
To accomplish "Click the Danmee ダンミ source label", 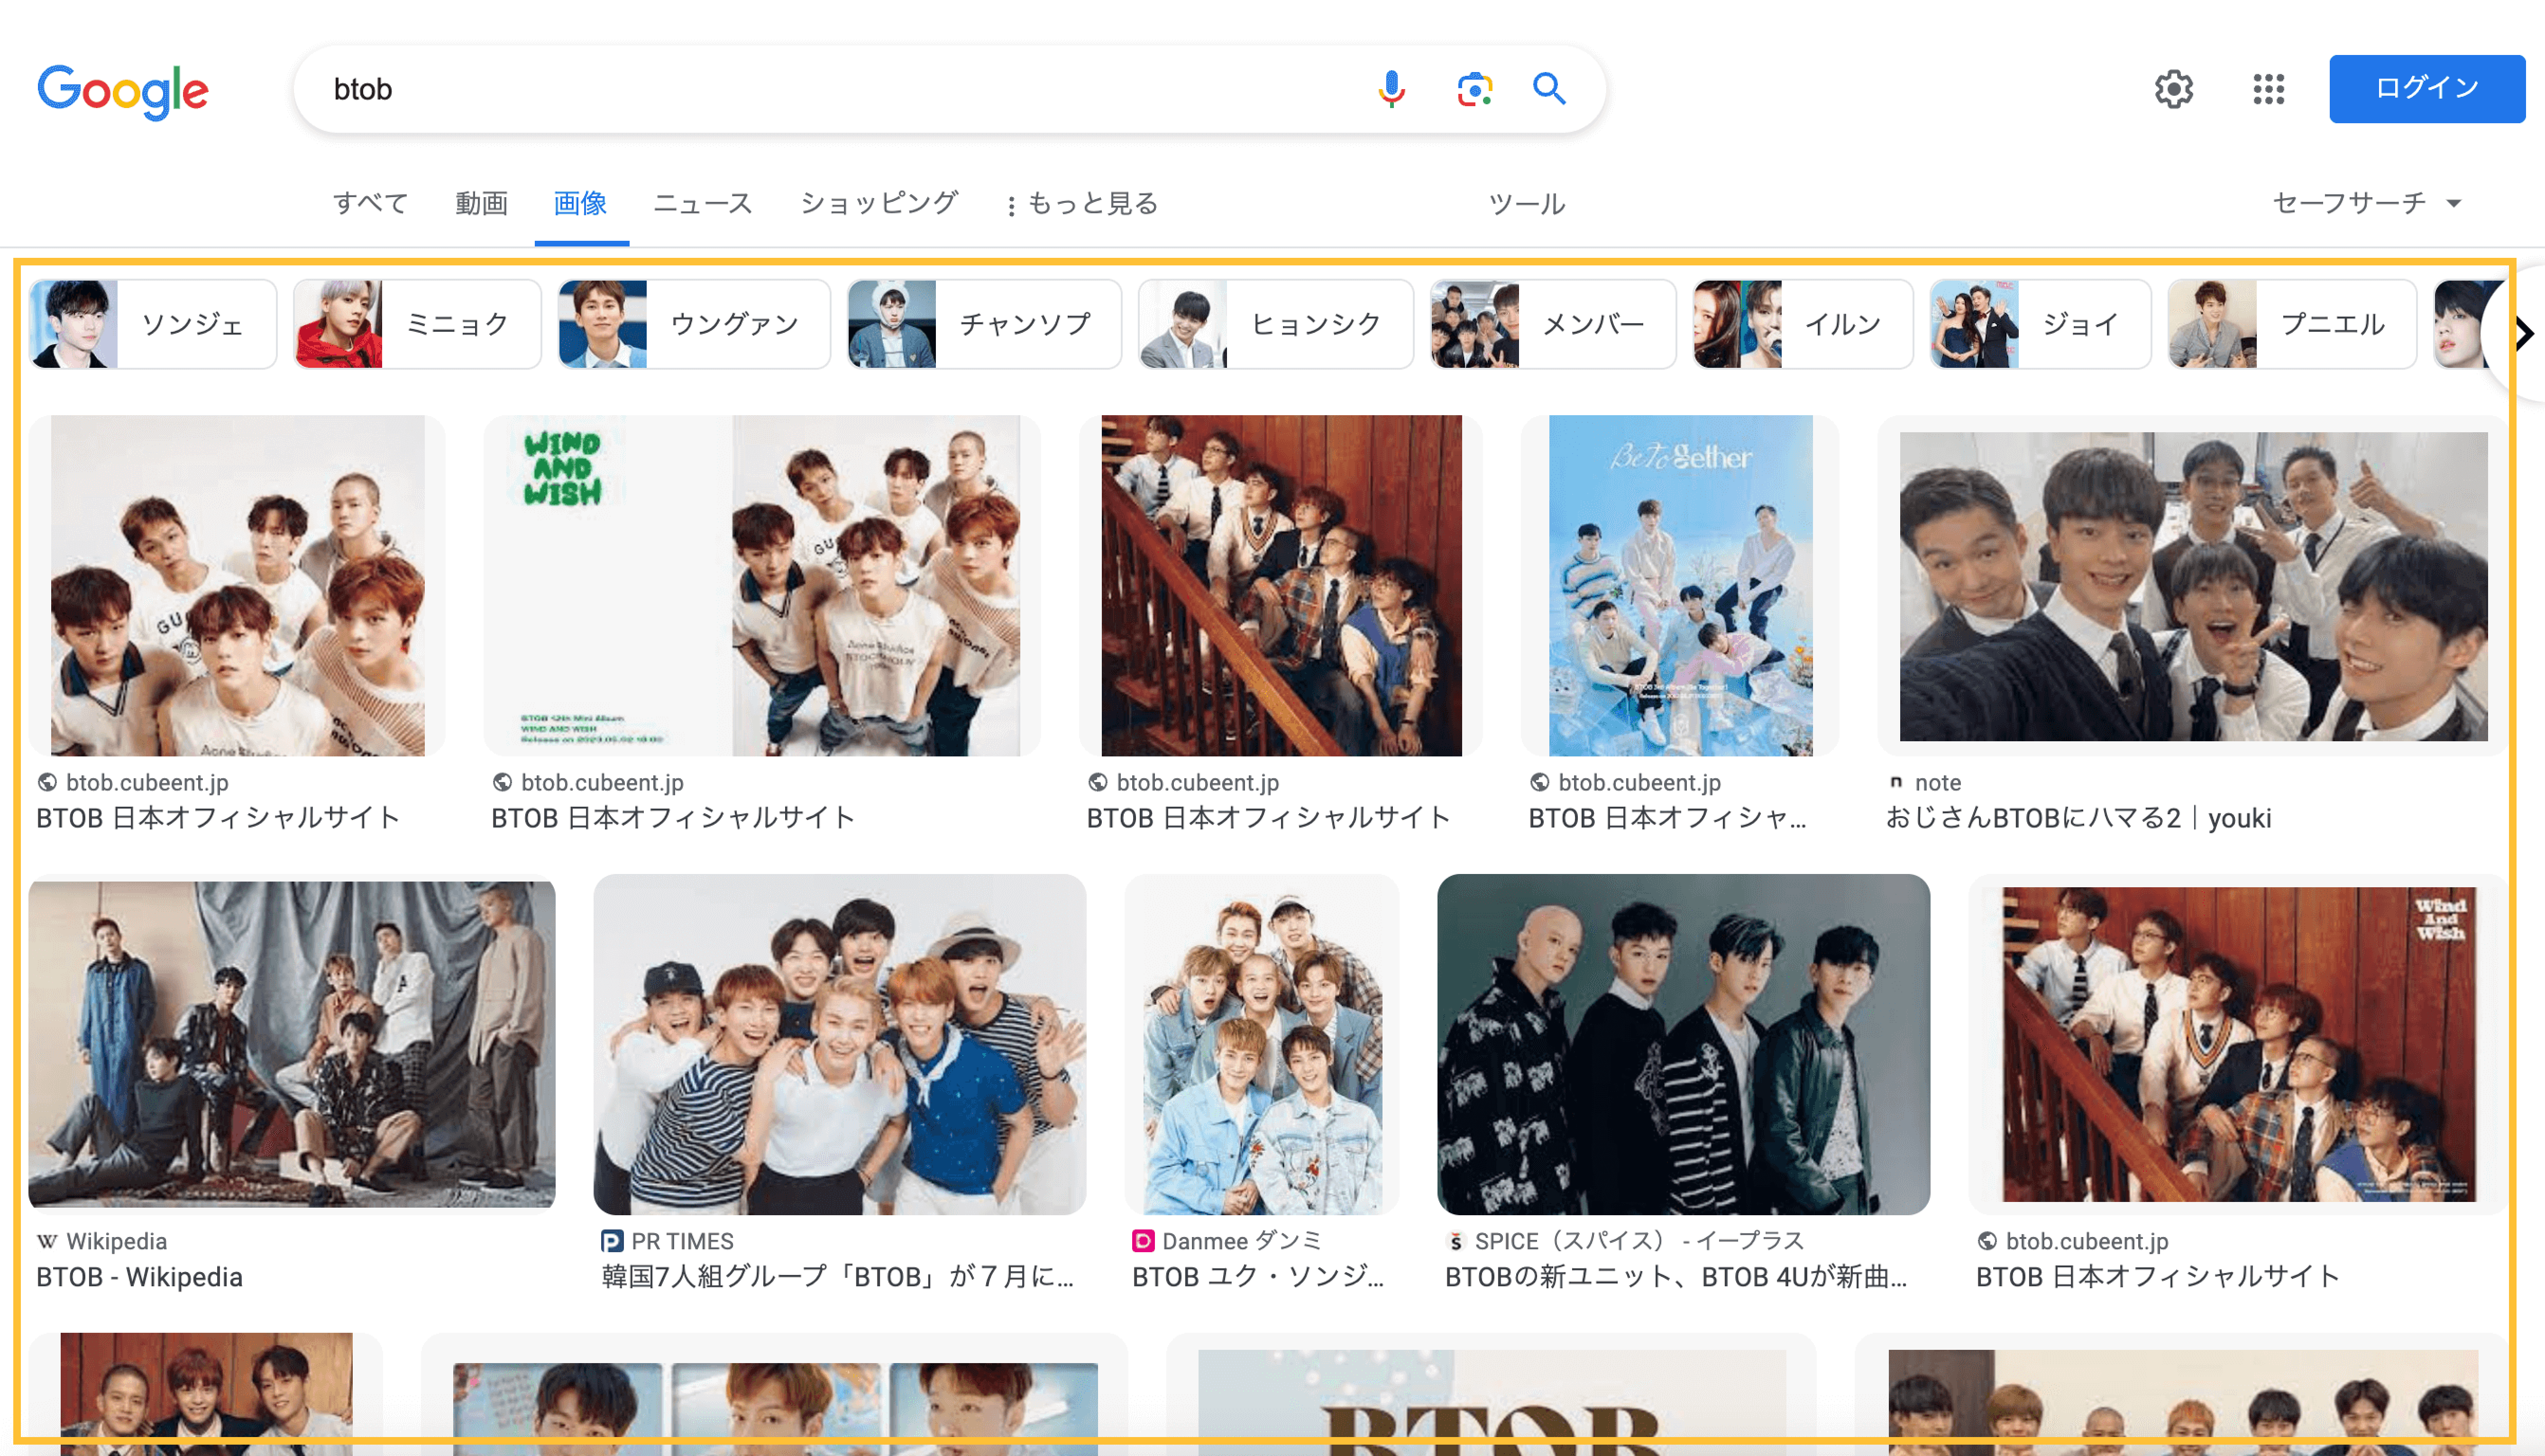I will point(1241,1241).
